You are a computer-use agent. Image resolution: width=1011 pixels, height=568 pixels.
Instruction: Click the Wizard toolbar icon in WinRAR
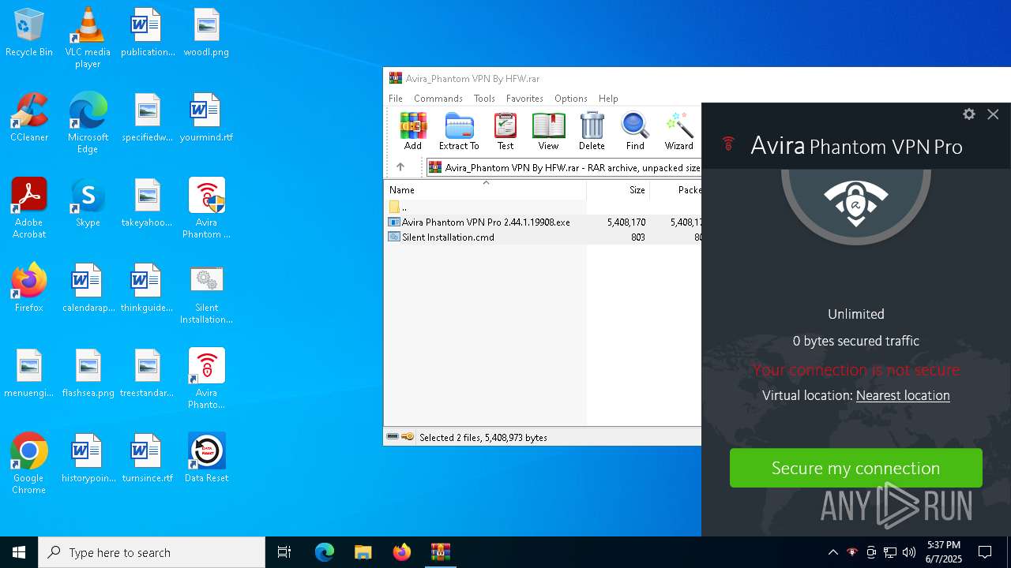tap(678, 131)
